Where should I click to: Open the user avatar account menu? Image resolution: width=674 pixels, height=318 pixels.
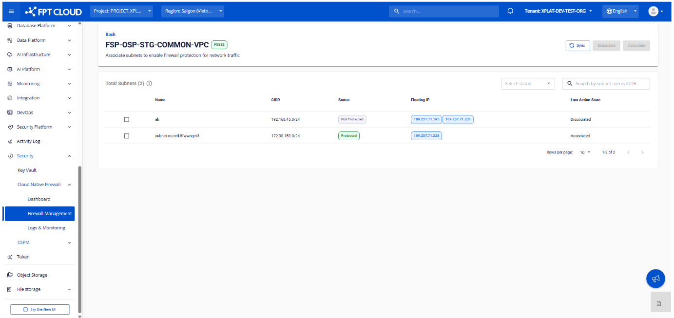[x=655, y=11]
